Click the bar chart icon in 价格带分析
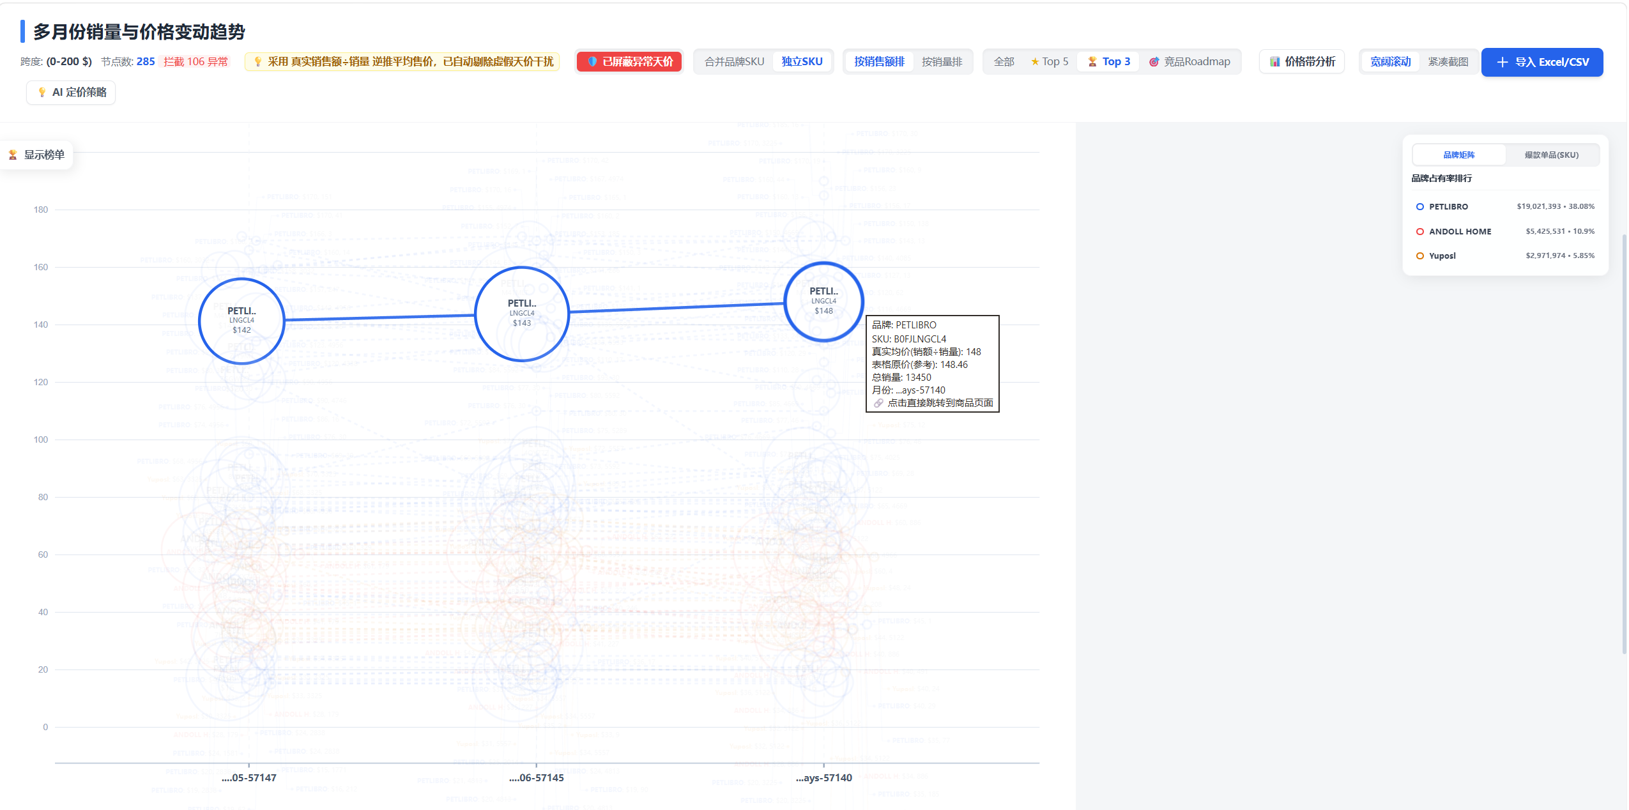Image resolution: width=1629 pixels, height=810 pixels. pyautogui.click(x=1274, y=62)
